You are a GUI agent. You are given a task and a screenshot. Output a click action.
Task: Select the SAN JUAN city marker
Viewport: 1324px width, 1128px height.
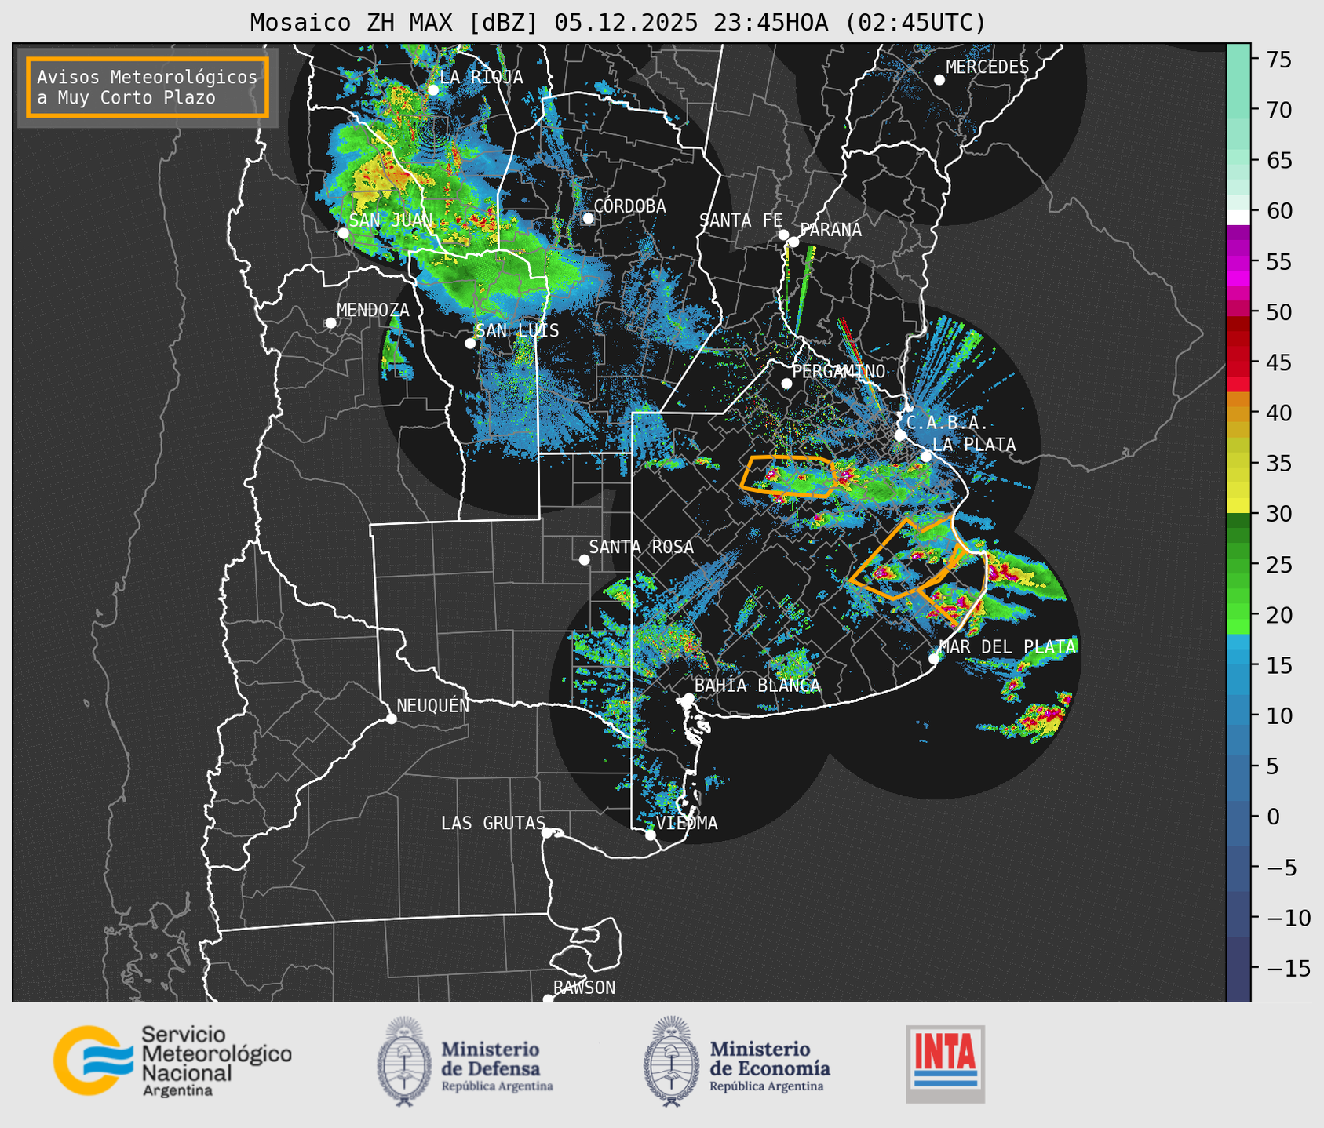pos(343,233)
